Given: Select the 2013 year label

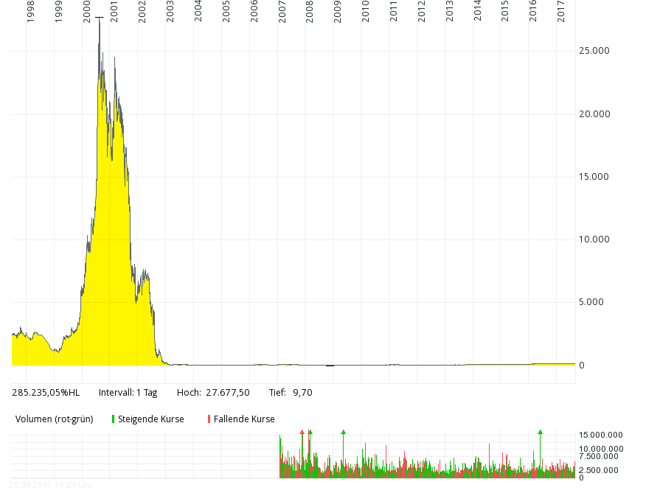Looking at the screenshot, I should click(450, 11).
